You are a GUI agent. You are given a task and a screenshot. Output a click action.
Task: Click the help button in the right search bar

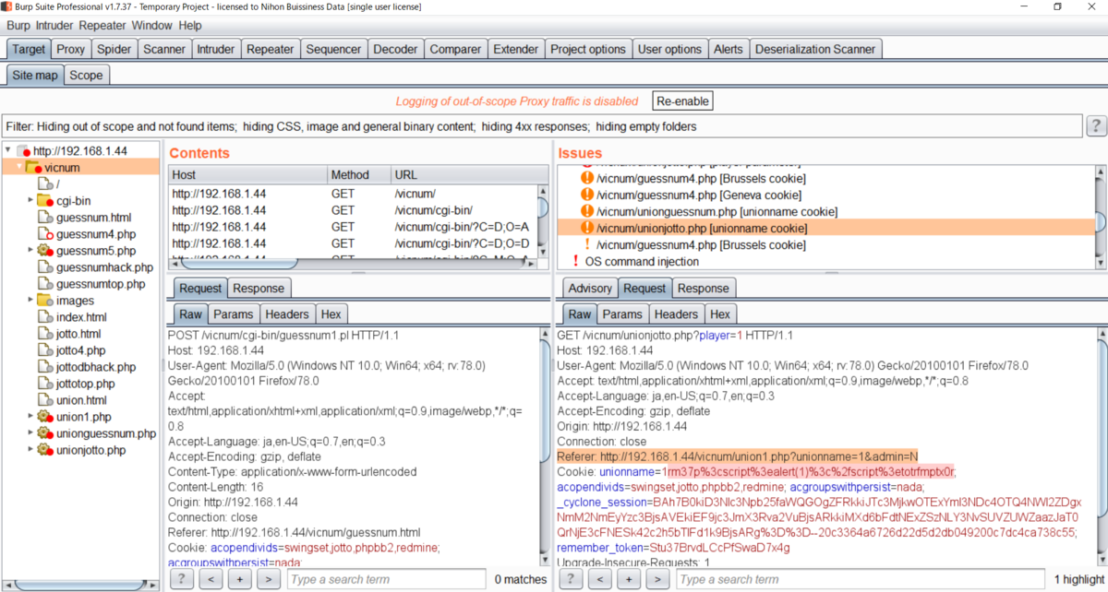coord(572,579)
